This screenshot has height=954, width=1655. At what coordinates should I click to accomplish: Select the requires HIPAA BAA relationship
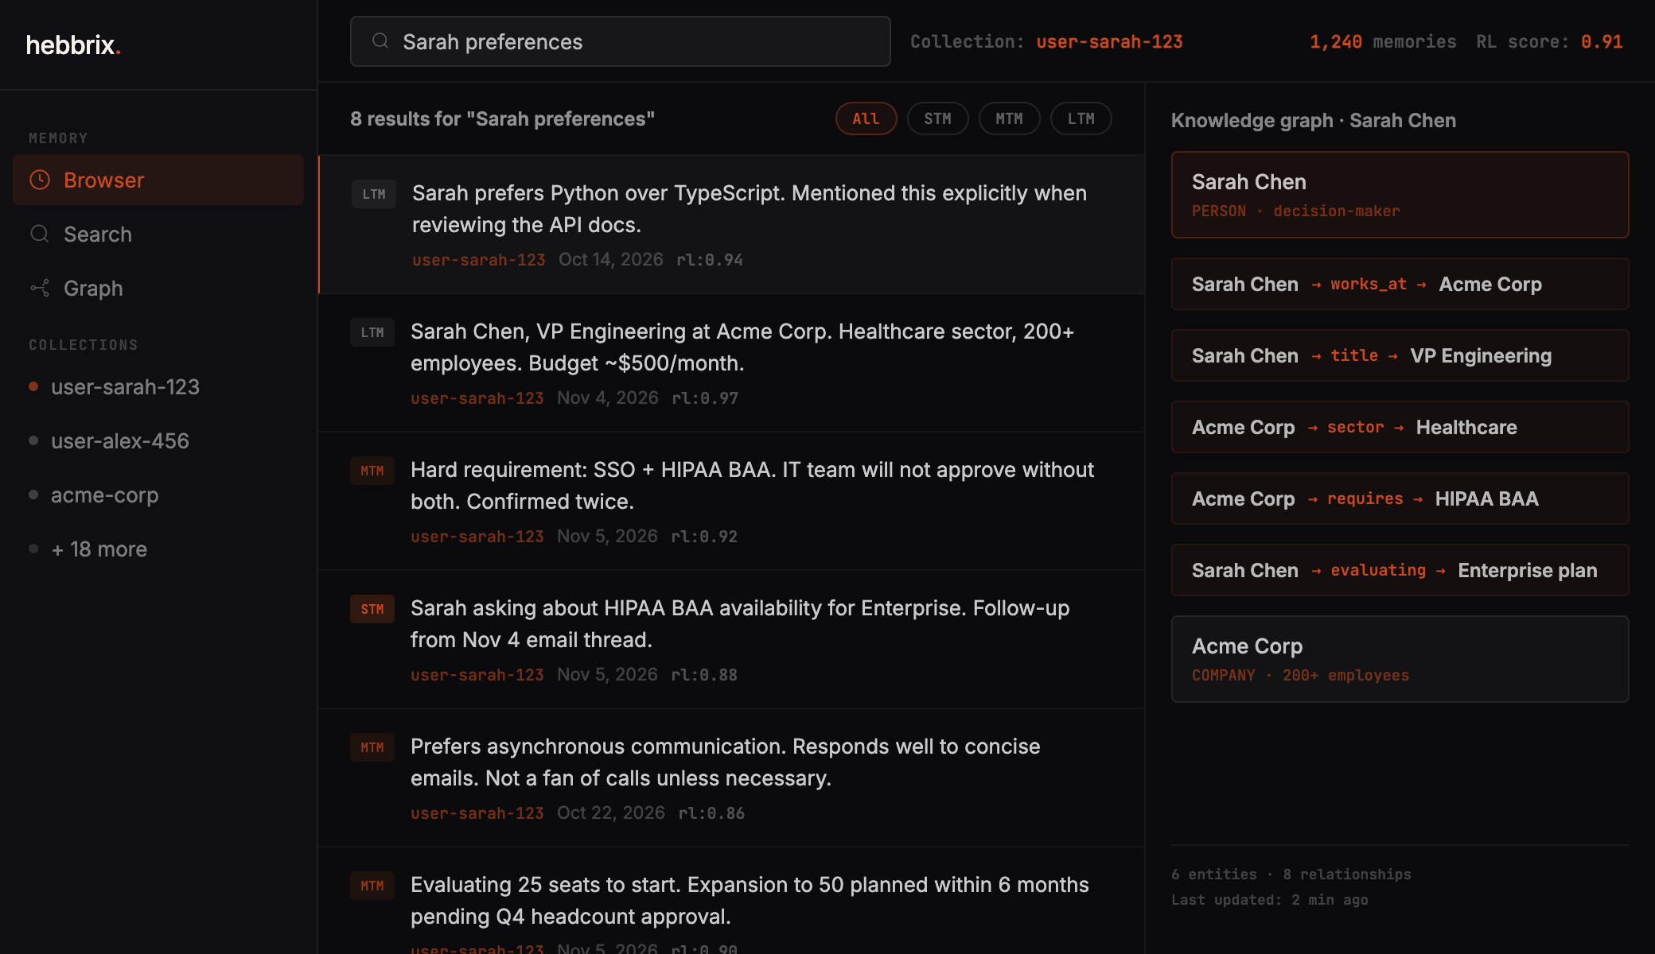pos(1400,498)
